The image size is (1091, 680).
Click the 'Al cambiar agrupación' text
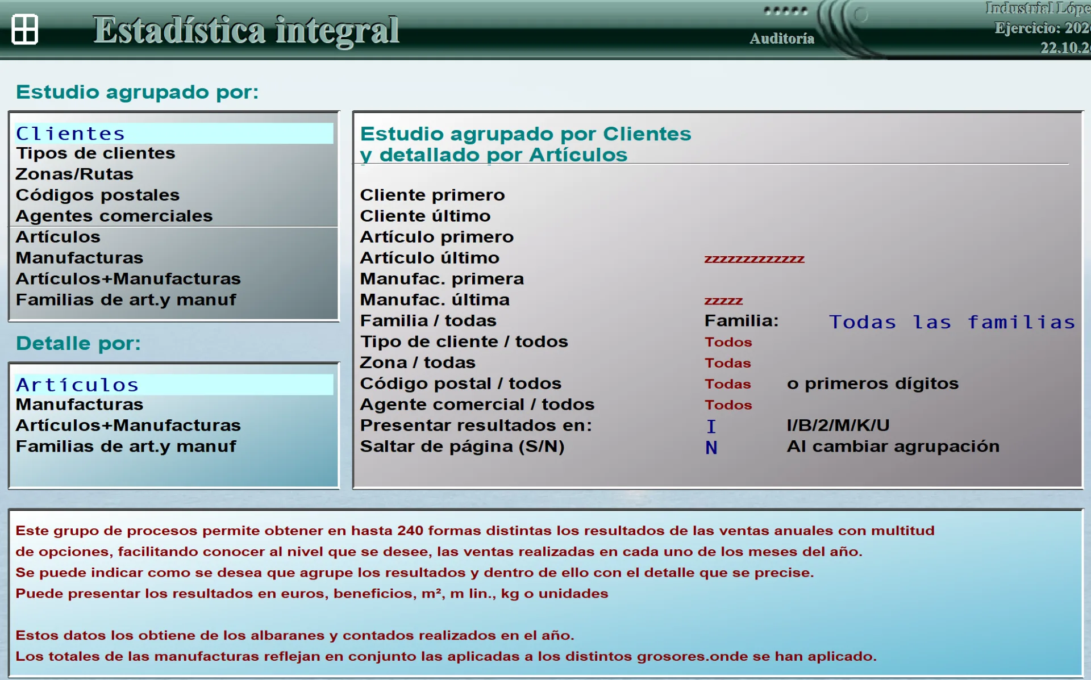(893, 447)
